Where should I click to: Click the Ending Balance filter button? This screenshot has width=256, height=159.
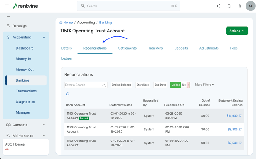point(121,85)
